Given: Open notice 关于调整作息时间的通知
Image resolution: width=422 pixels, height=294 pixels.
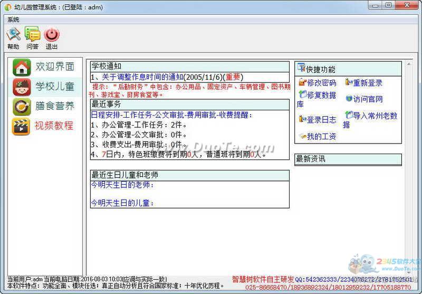Looking at the screenshot, I should (166, 77).
